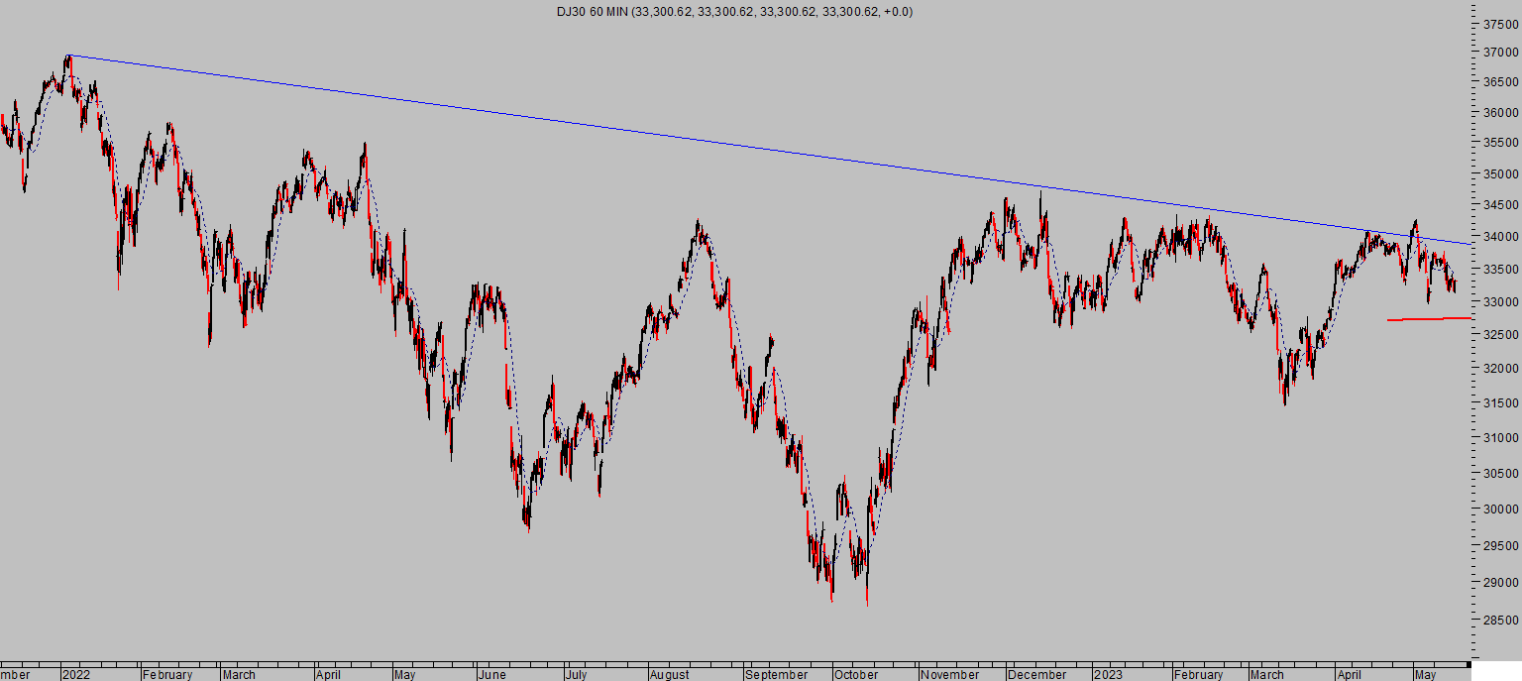
Task: Click the DJ30 60 MIN chart title
Action: 734,11
